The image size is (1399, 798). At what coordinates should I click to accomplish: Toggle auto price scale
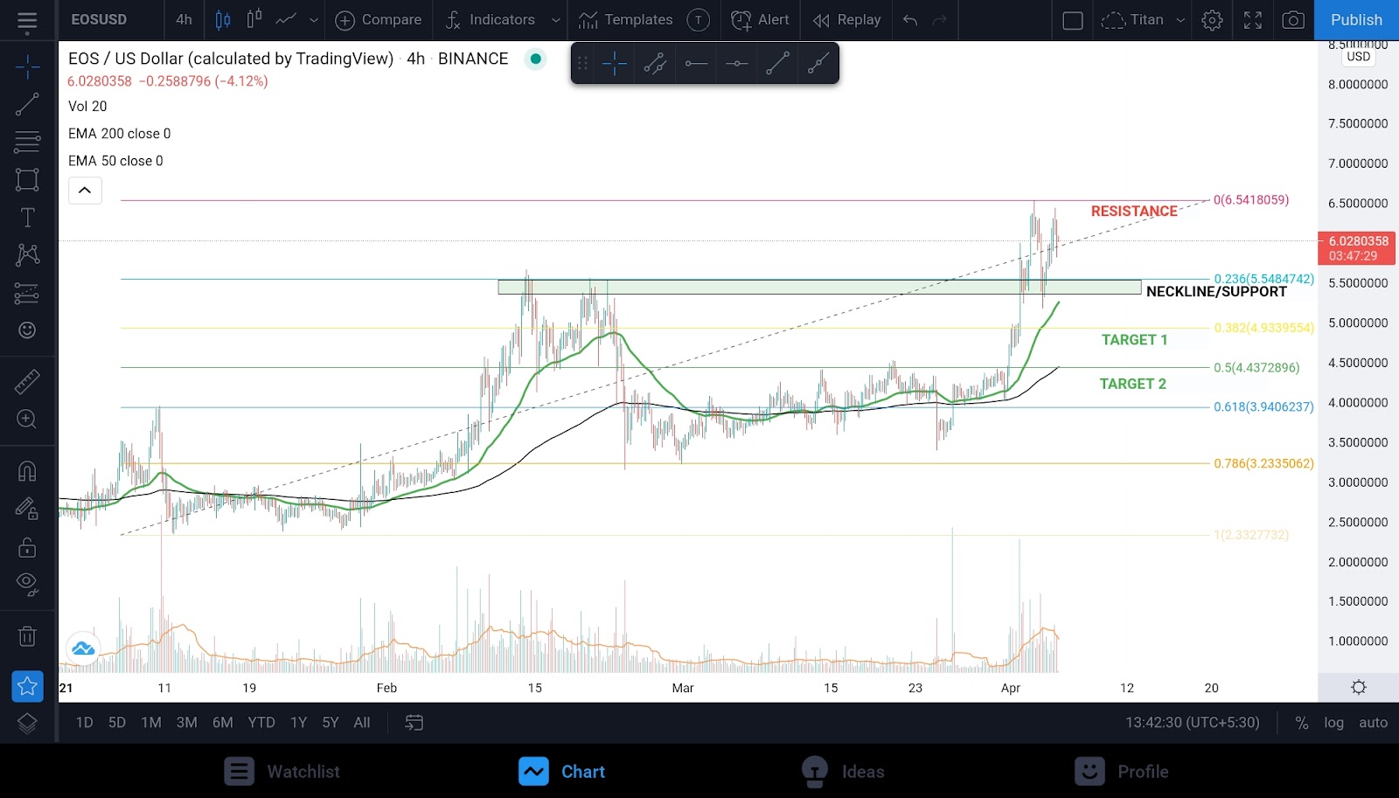[1373, 723]
